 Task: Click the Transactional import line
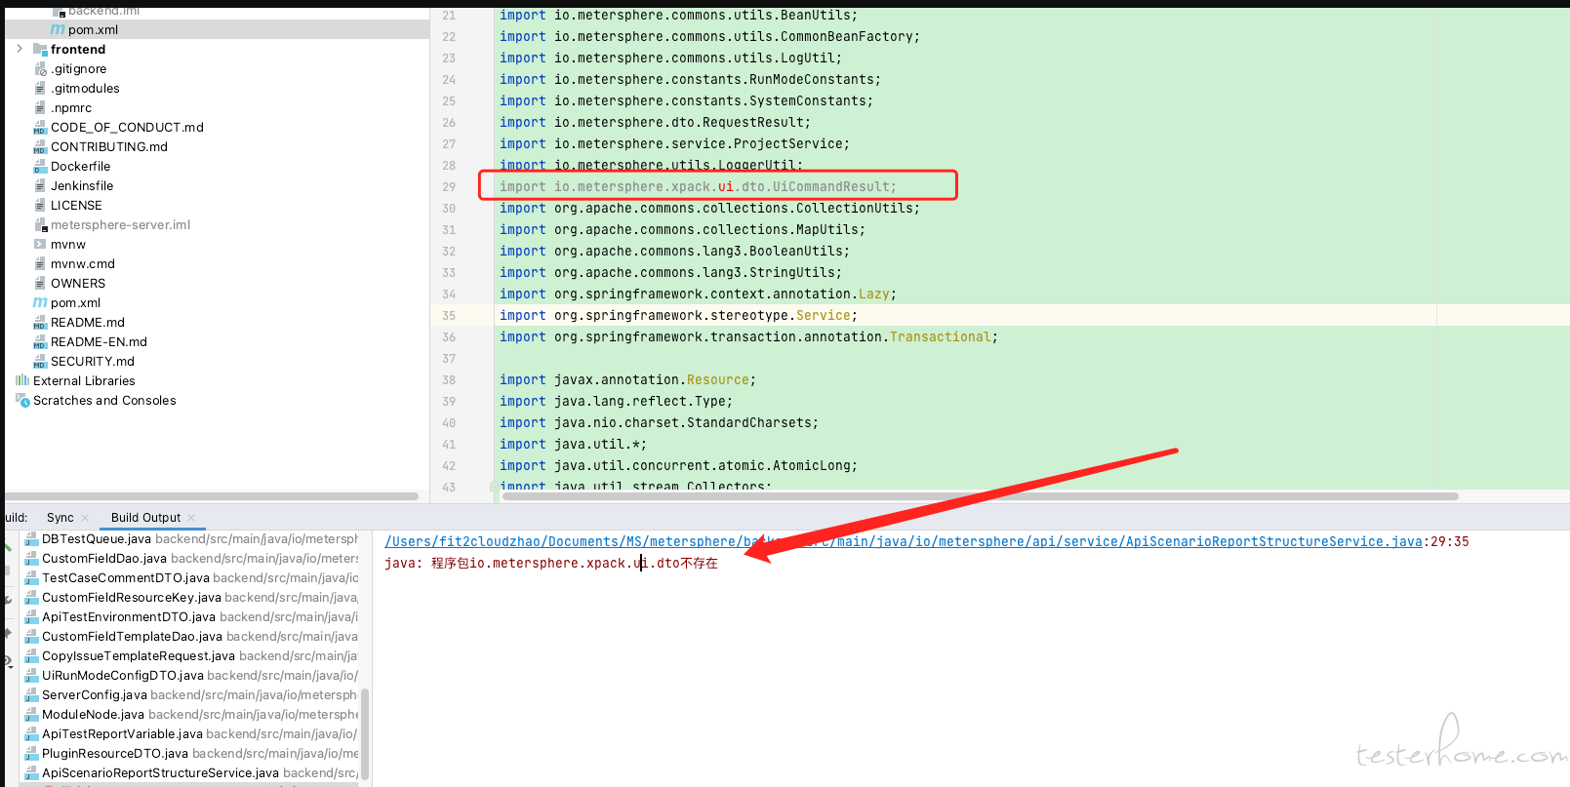748,337
